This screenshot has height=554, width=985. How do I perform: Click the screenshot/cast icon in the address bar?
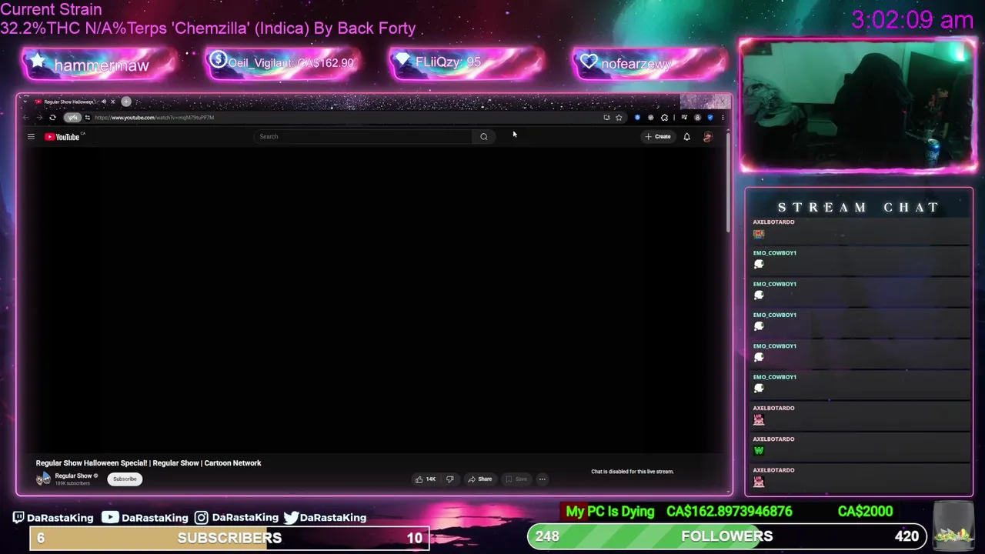click(x=606, y=118)
